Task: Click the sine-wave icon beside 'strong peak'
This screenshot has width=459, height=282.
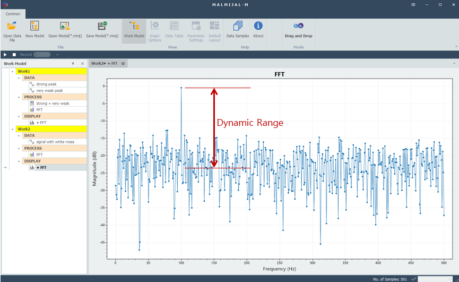Action: pos(32,84)
